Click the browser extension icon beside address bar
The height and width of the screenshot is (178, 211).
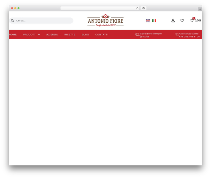pos(143,8)
